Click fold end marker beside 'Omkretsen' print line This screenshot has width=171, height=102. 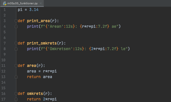pos(16,49)
